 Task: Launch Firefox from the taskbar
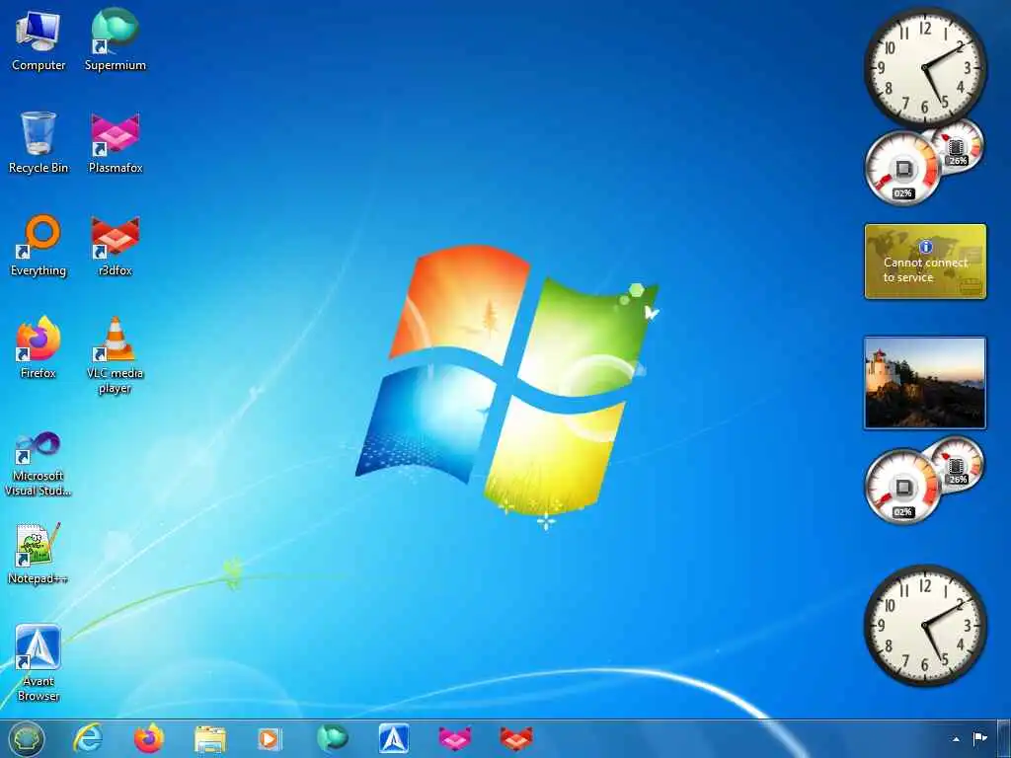[149, 738]
